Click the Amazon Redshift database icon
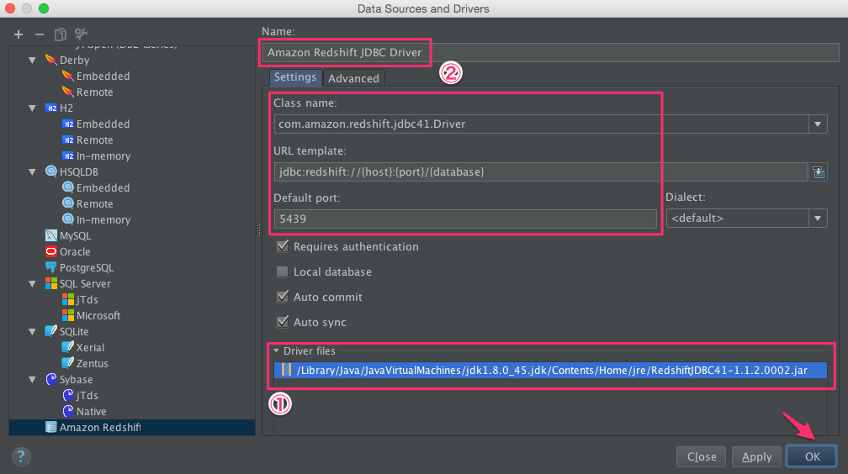 pos(51,427)
